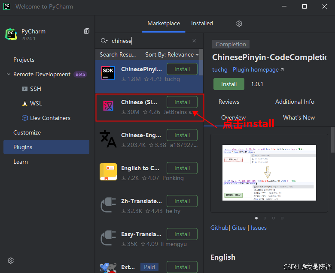Open Learn in the sidebar
Viewport: 335px width, 273px height.
21,162
